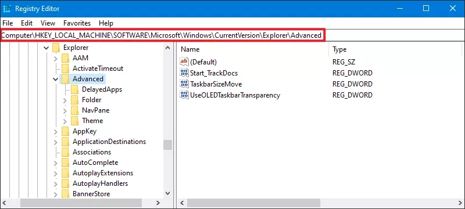Open the Edit menu
This screenshot has width=465, height=209.
[x=27, y=23]
